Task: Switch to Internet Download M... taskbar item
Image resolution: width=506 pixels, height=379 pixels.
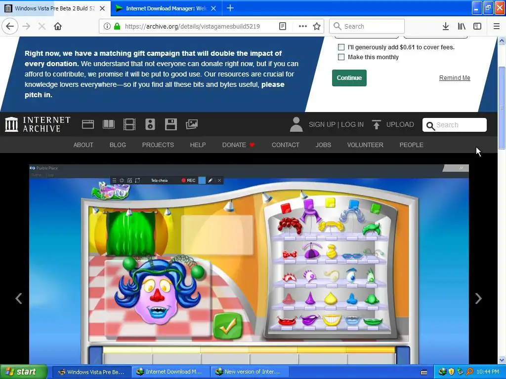Action: pos(170,372)
